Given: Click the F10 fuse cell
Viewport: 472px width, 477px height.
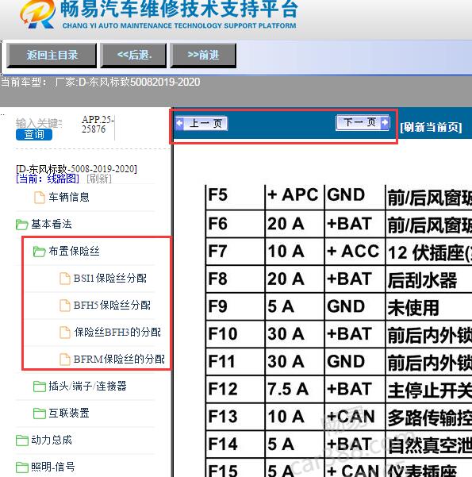Looking at the screenshot, I should point(236,334).
